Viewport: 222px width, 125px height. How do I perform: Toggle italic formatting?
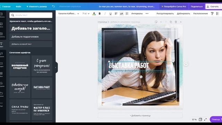[x=105, y=14]
